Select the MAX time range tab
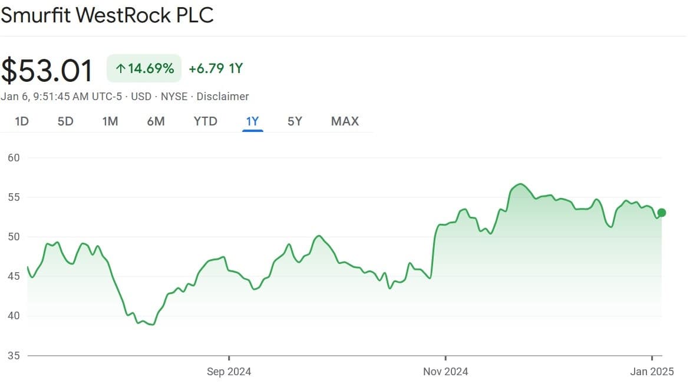The width and height of the screenshot is (690, 387). click(344, 121)
